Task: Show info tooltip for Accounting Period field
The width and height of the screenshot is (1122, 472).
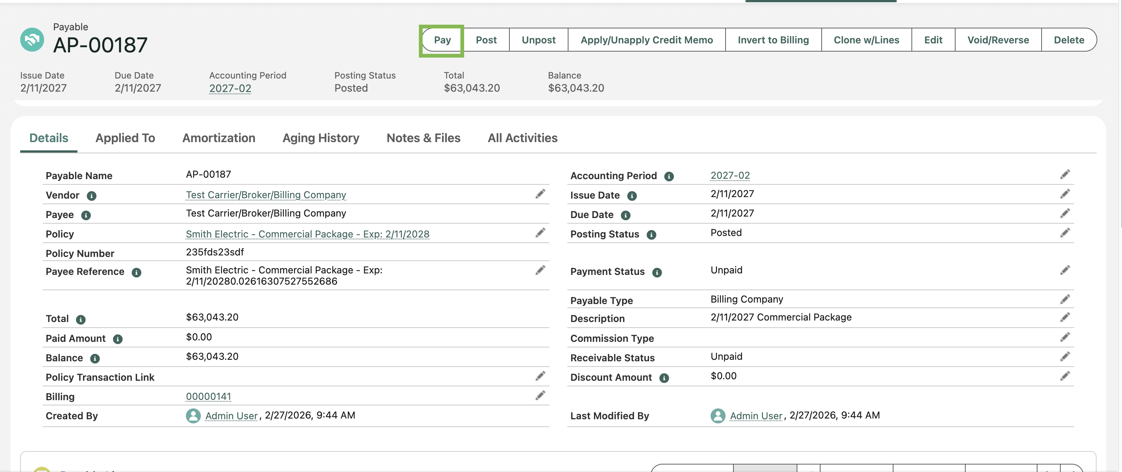Action: (669, 177)
